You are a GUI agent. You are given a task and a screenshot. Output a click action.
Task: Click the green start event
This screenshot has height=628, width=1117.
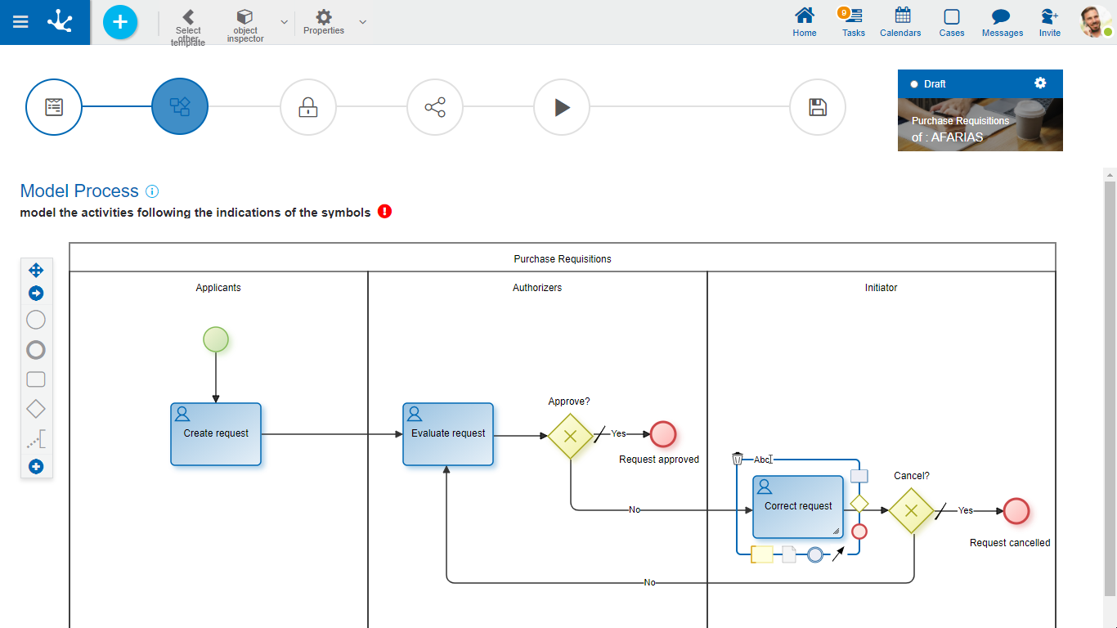[x=216, y=339]
